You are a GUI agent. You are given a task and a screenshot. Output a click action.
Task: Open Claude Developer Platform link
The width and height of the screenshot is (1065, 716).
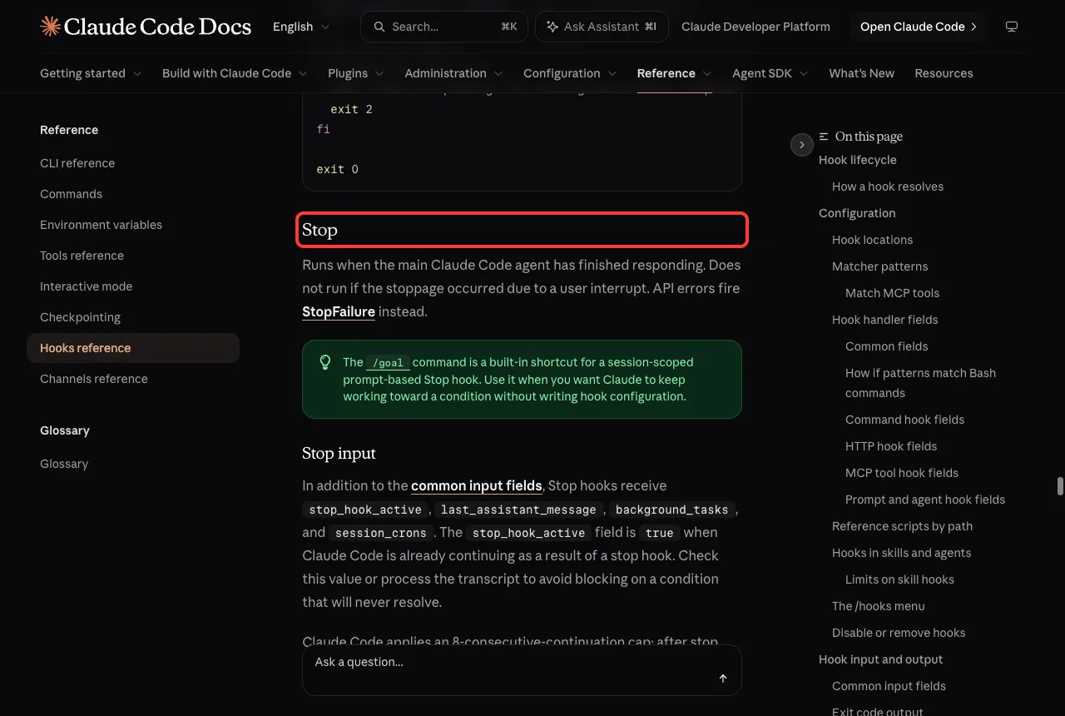[755, 27]
